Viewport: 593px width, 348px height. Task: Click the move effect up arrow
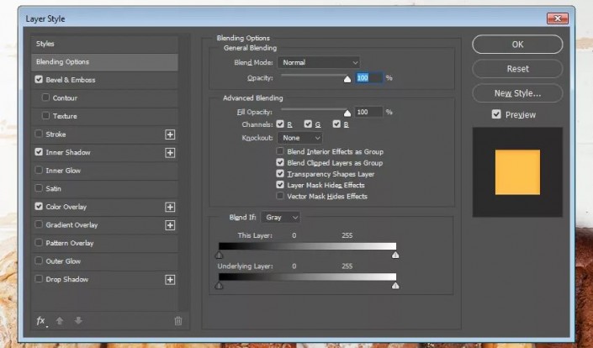[60, 321]
